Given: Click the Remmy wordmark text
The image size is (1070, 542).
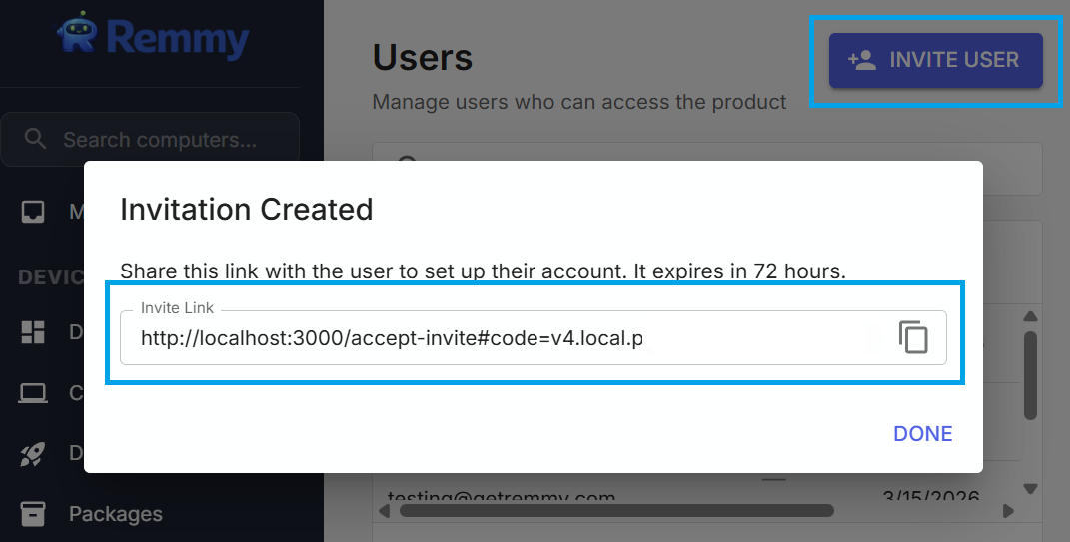Looking at the screenshot, I should coord(177,38).
